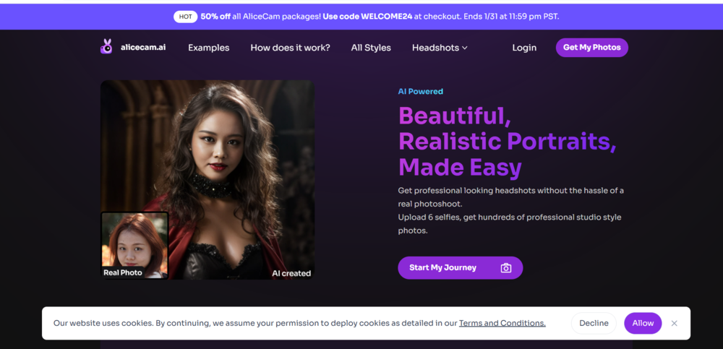This screenshot has height=349, width=723.
Task: Click the HOT badge in the promo bar
Action: coord(185,17)
